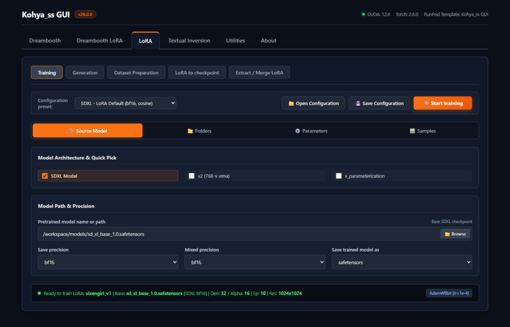Open the Configuration preset dropdown
This screenshot has height=327, width=510.
pos(125,103)
